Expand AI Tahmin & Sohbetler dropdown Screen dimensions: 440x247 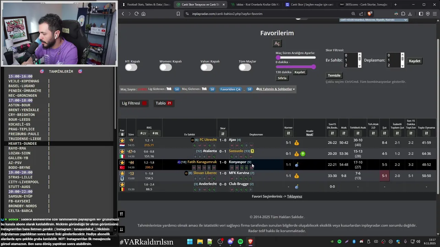pyautogui.click(x=275, y=89)
